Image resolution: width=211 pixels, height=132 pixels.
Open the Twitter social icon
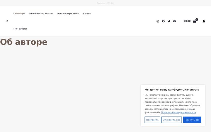tap(169, 21)
